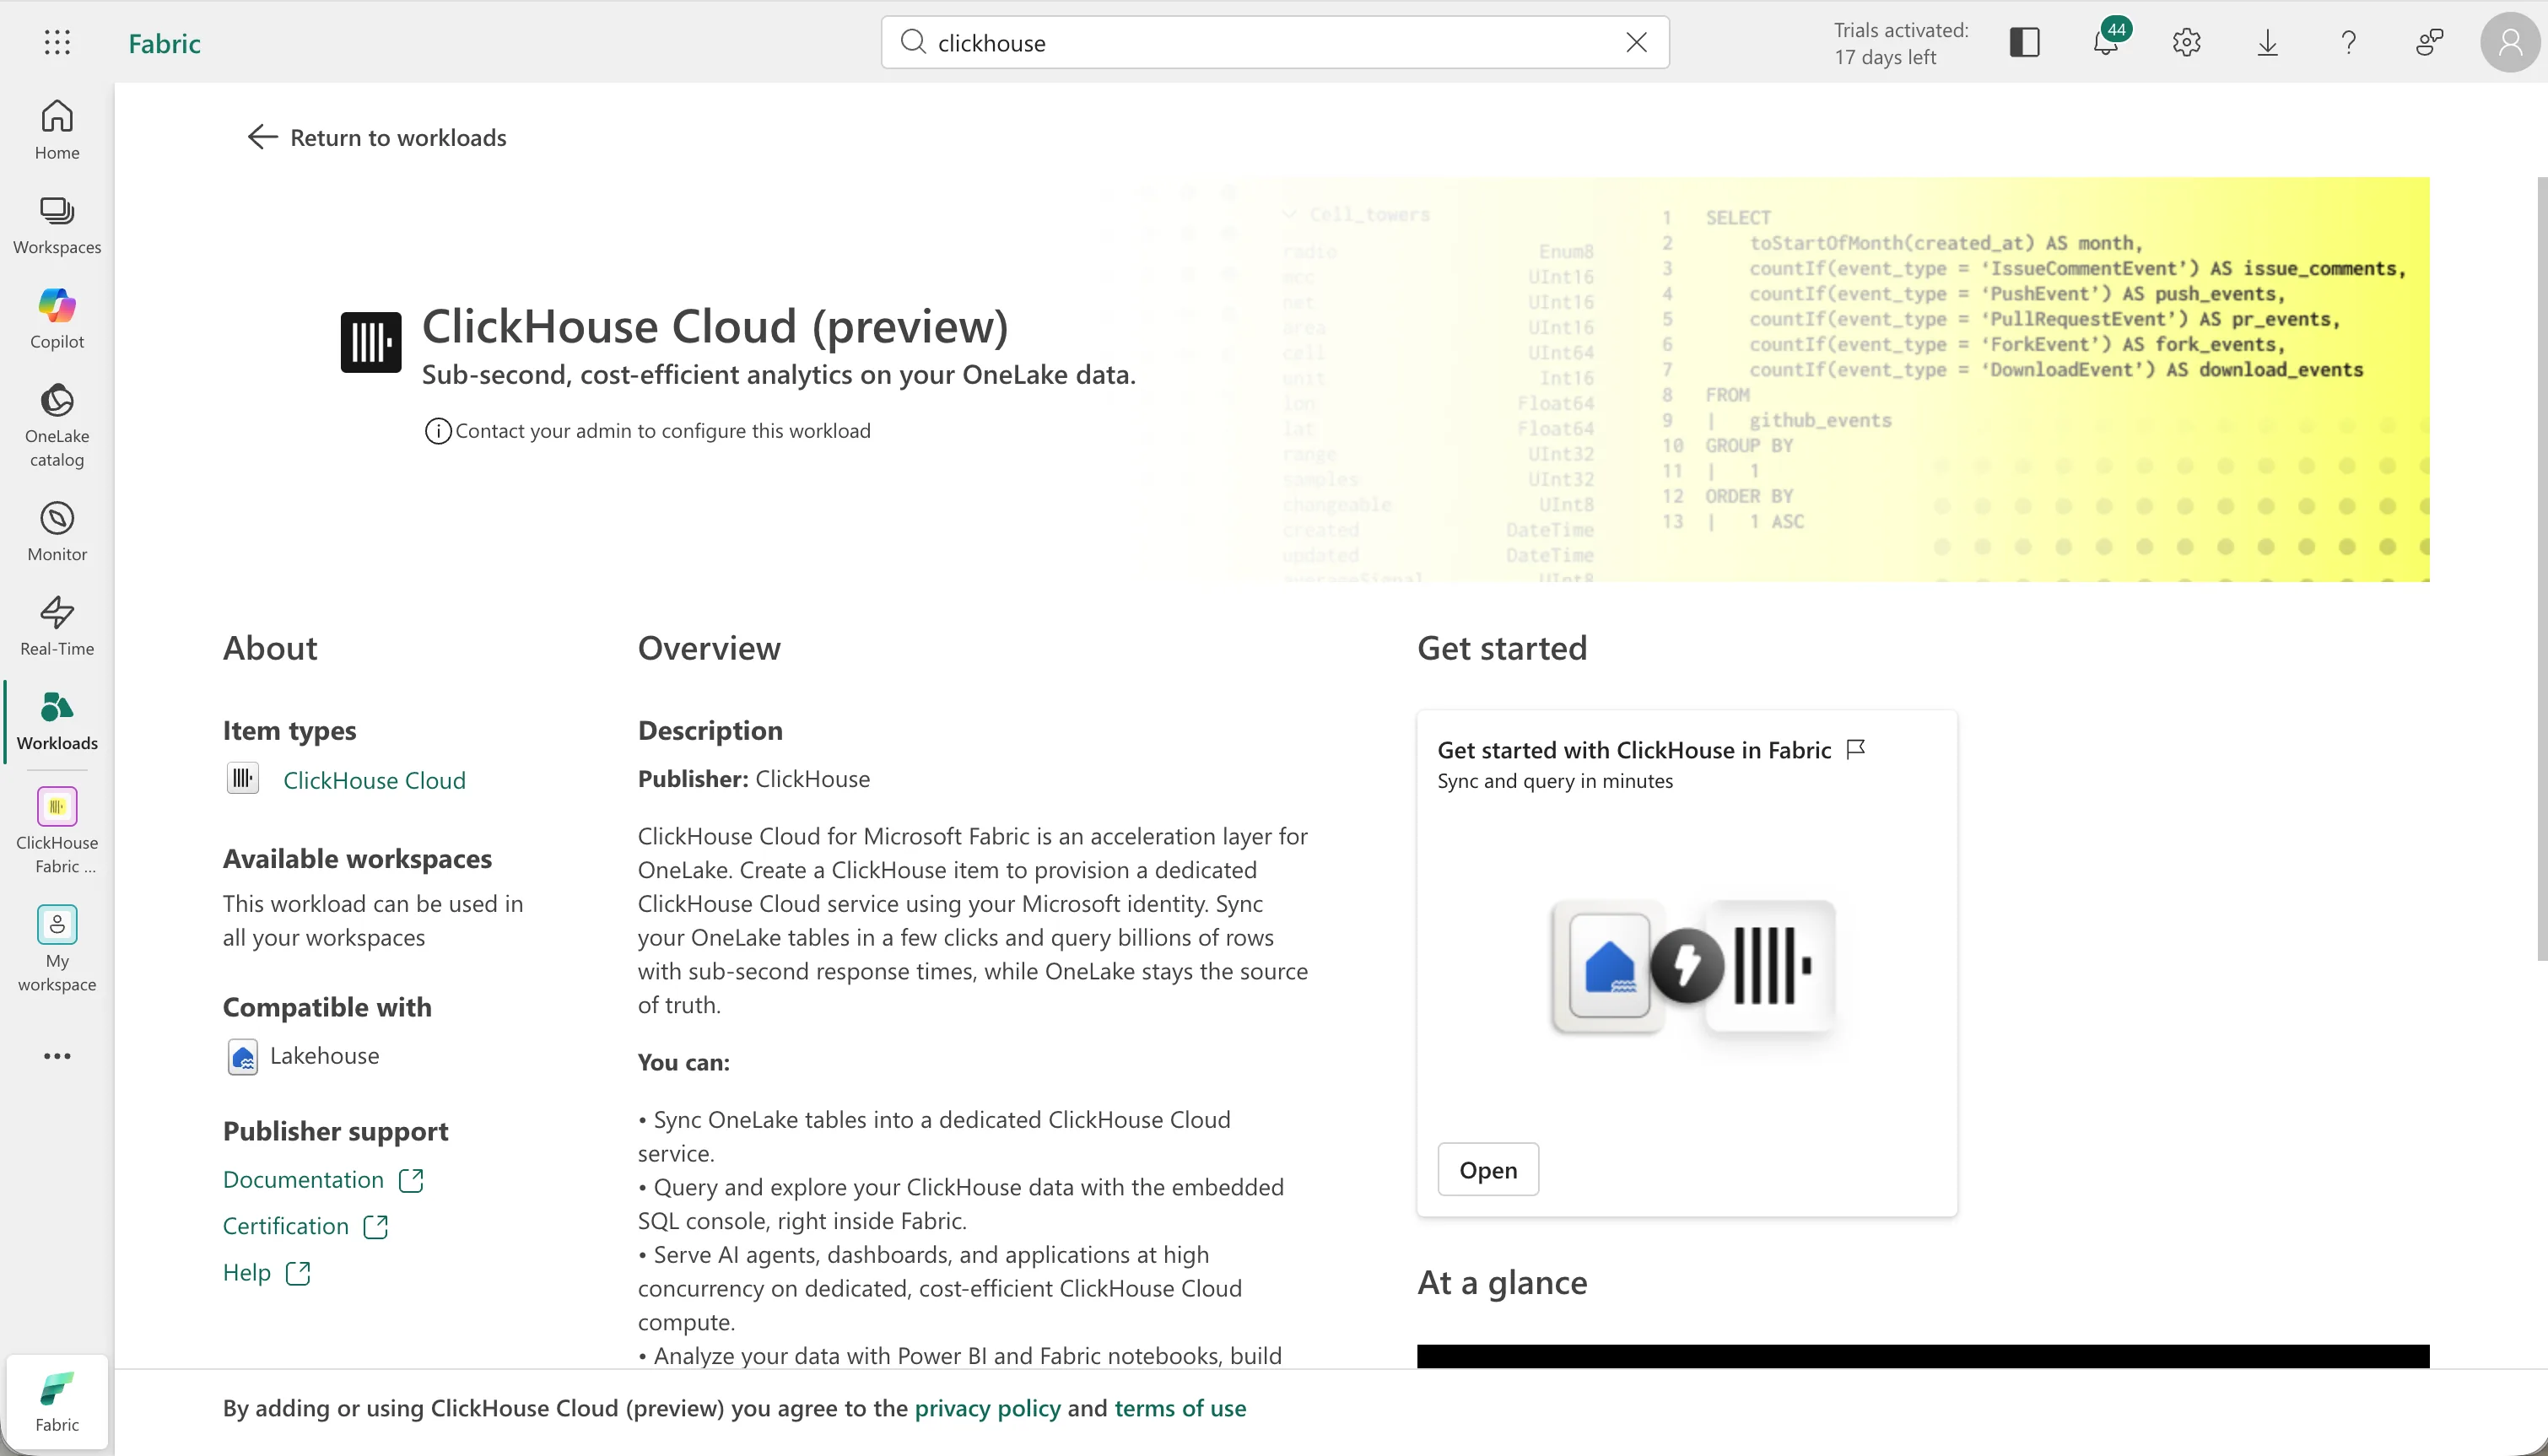Click Contact your admin message text
Screen dimensions: 2548x1456
pos(663,431)
